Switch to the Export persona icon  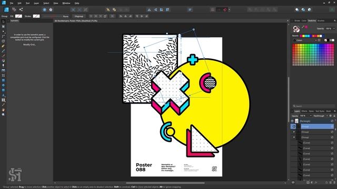(x=21, y=9)
